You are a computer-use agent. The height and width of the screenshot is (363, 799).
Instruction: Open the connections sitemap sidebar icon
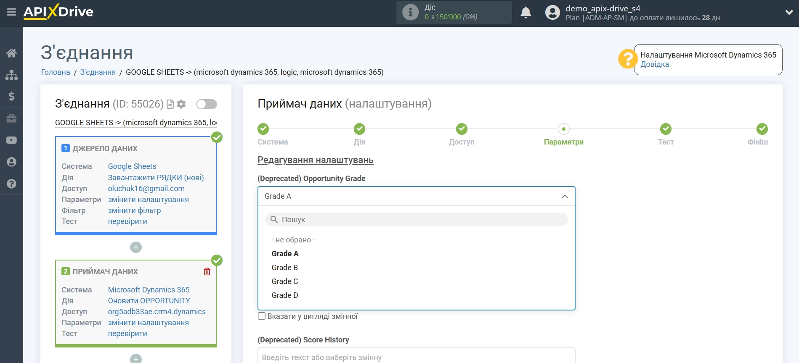pyautogui.click(x=11, y=75)
